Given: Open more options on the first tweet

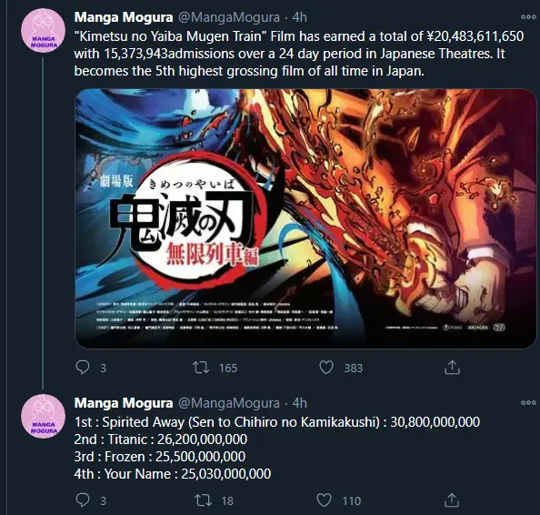Looking at the screenshot, I should (x=528, y=17).
